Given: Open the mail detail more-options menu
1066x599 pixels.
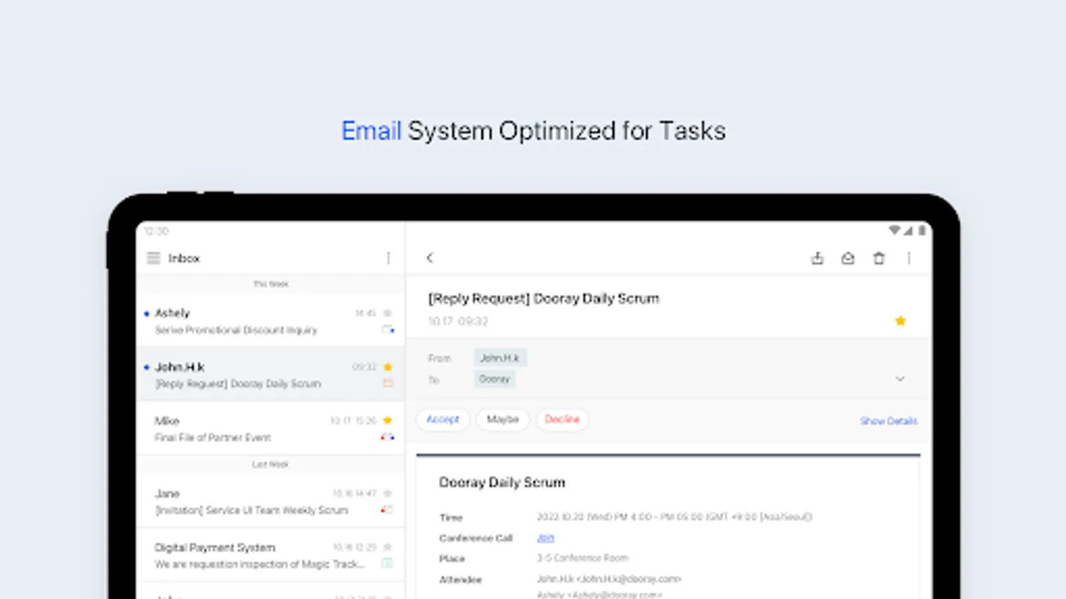Looking at the screenshot, I should [x=909, y=258].
